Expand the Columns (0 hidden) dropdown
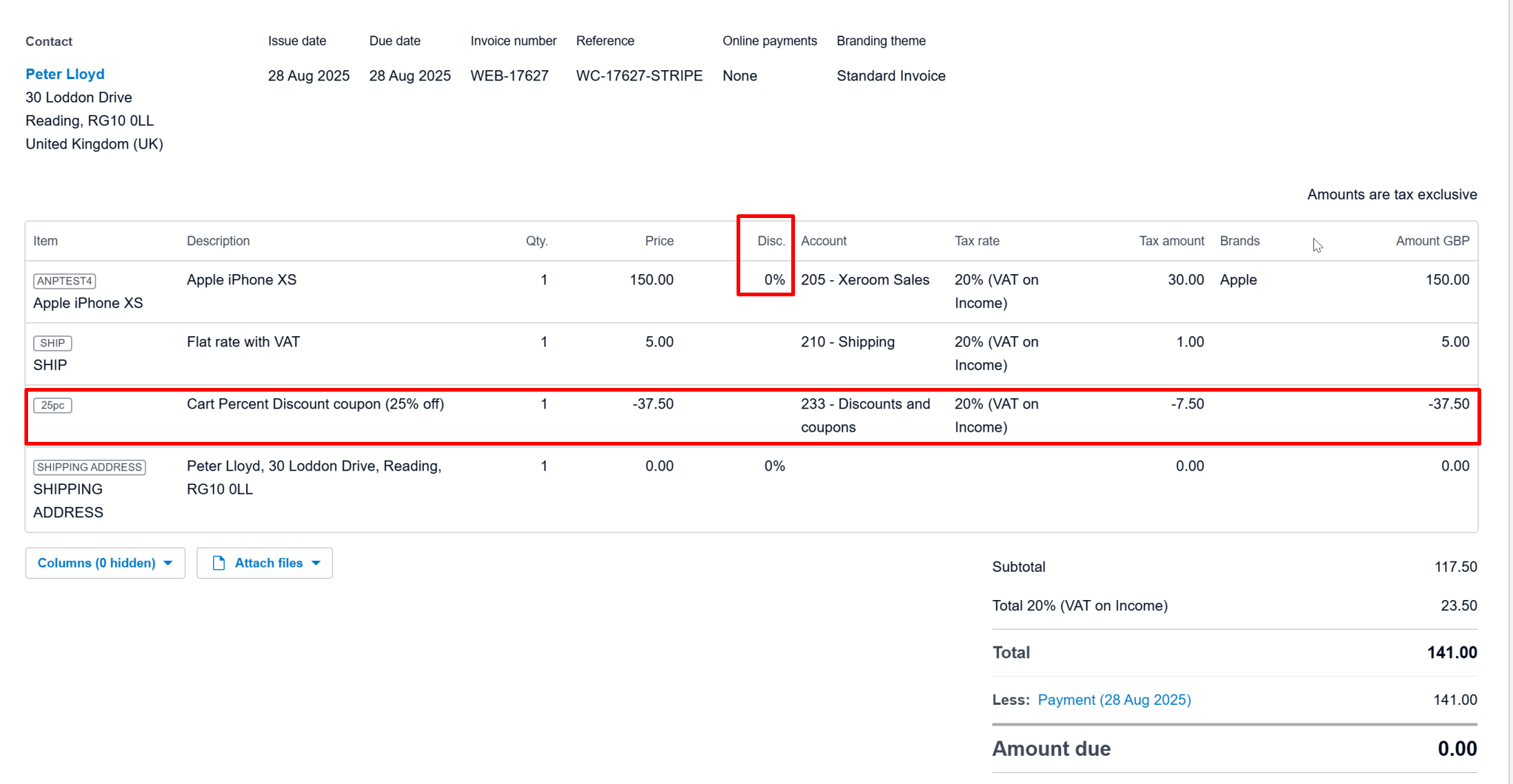 105,563
